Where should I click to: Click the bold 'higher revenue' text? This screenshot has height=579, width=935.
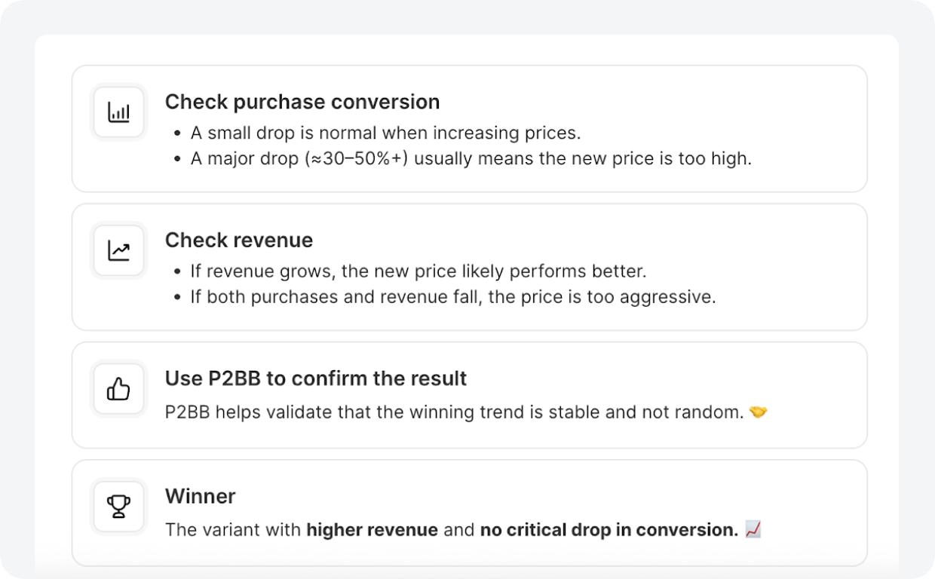[x=372, y=530]
